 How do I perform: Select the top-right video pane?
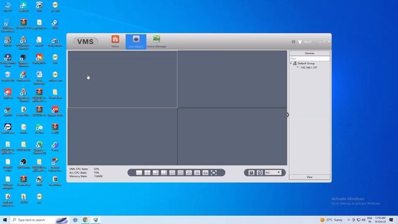233,79
